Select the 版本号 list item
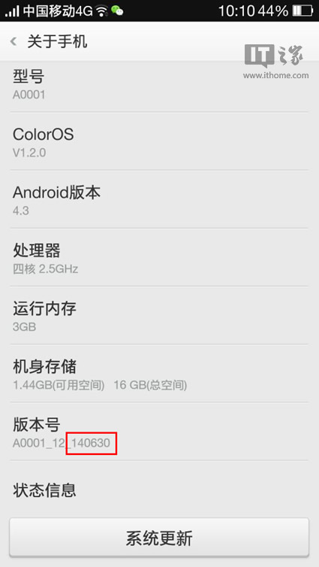Screen dimensions: 319x567 [x=159, y=432]
